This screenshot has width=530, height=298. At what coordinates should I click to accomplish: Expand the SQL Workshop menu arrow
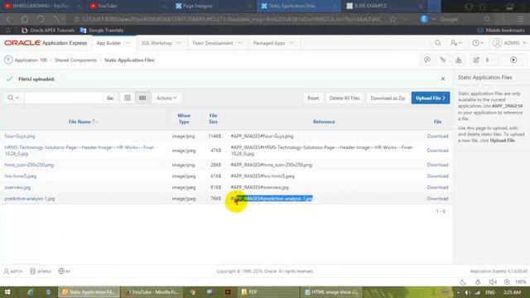pos(179,43)
